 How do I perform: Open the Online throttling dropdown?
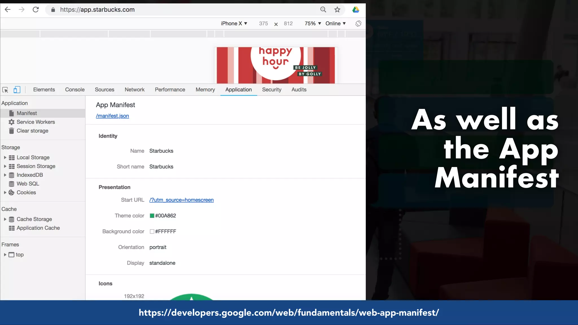pyautogui.click(x=336, y=23)
